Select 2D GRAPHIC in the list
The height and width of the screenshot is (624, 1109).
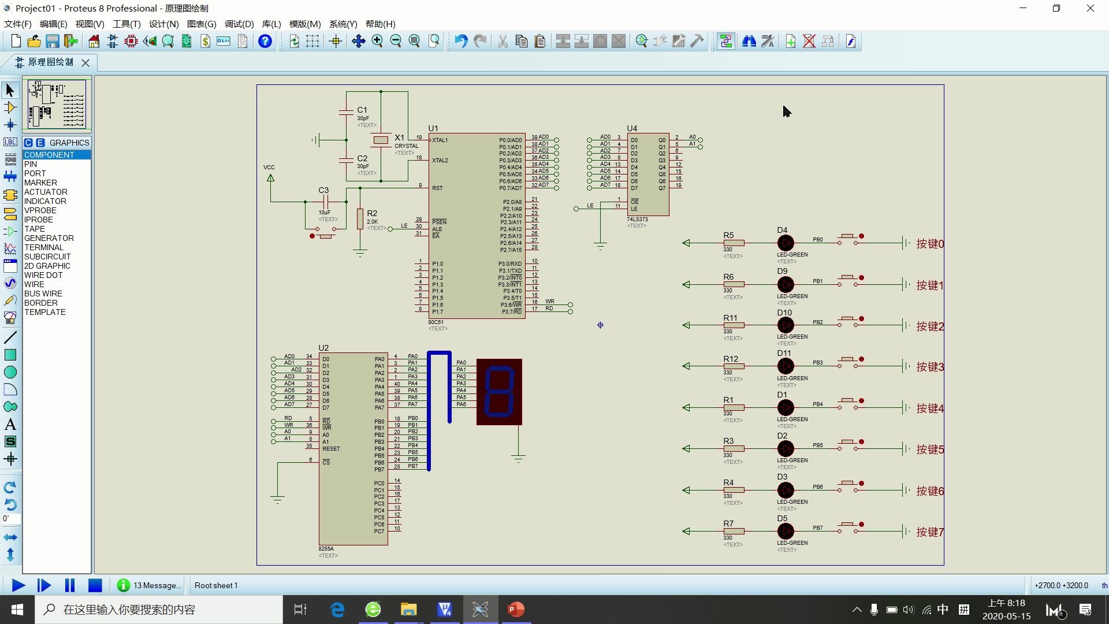point(57,266)
